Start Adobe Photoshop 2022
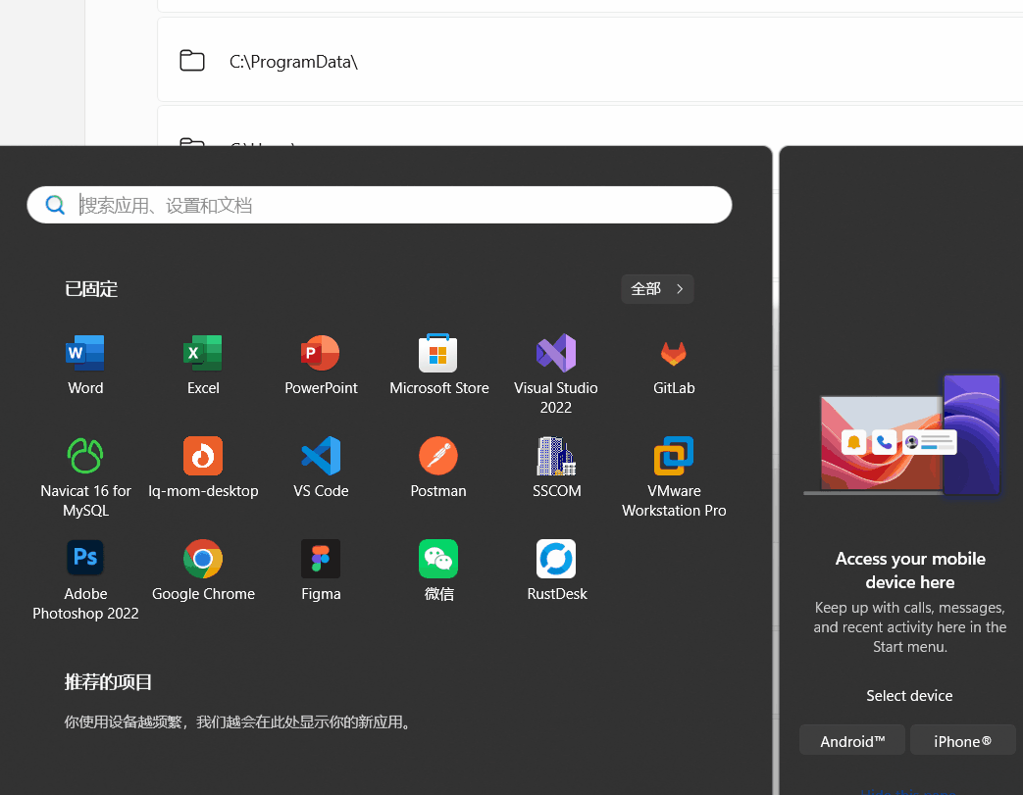Screen dimensions: 1023x795 85,569
